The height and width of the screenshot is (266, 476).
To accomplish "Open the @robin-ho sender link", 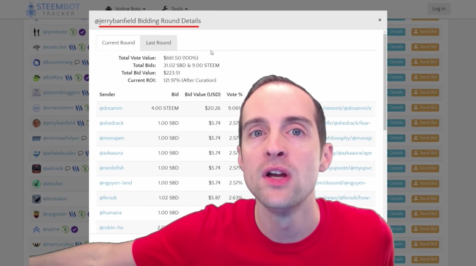I will pyautogui.click(x=111, y=228).
